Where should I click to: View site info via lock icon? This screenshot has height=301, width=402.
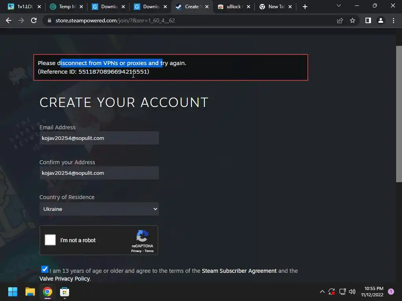point(49,20)
